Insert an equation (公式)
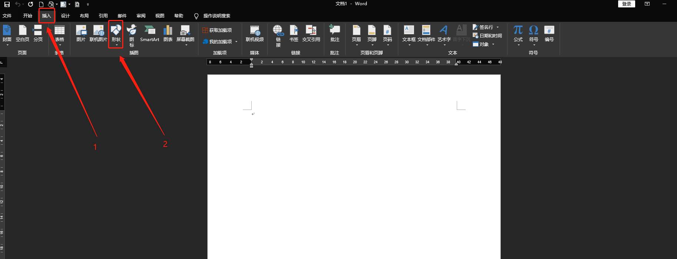The height and width of the screenshot is (259, 677). [x=518, y=35]
